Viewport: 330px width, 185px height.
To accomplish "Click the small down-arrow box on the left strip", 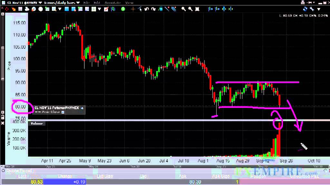I will coord(3,112).
